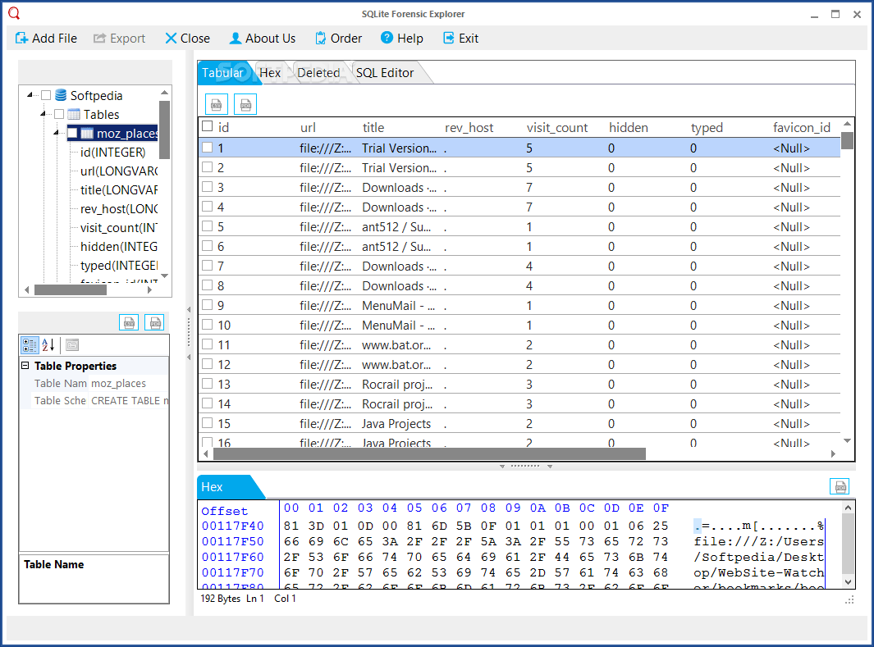Check the checkbox on row id 1
The height and width of the screenshot is (647, 874).
(x=205, y=148)
